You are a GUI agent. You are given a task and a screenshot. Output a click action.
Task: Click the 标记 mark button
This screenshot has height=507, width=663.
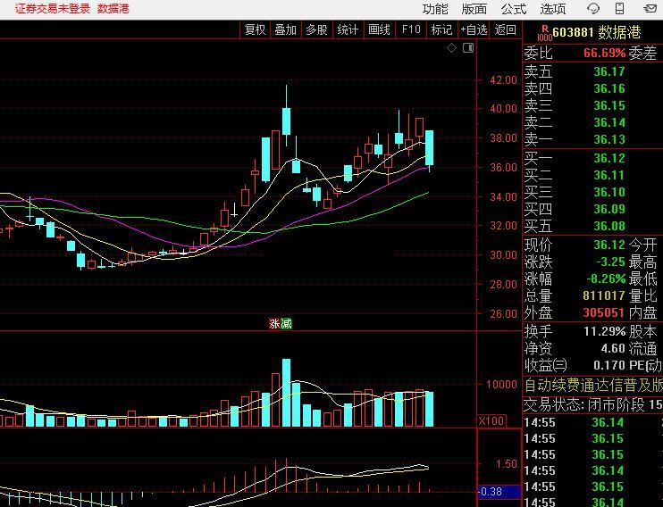pos(441,29)
